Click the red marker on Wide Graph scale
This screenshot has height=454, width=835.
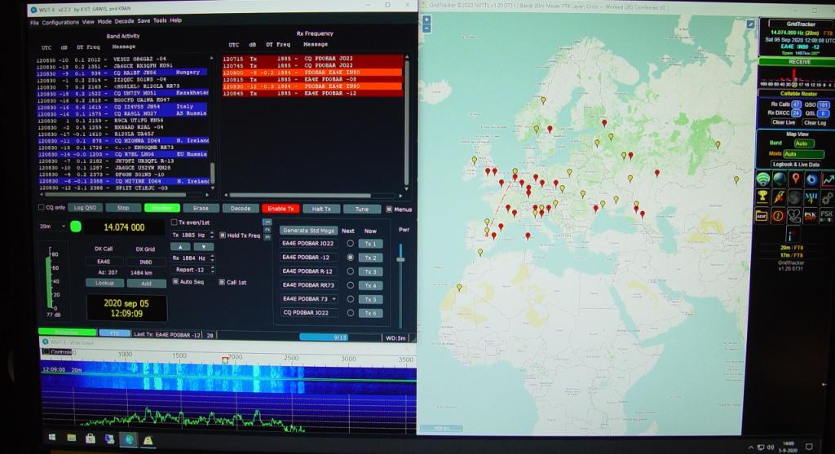click(x=225, y=360)
